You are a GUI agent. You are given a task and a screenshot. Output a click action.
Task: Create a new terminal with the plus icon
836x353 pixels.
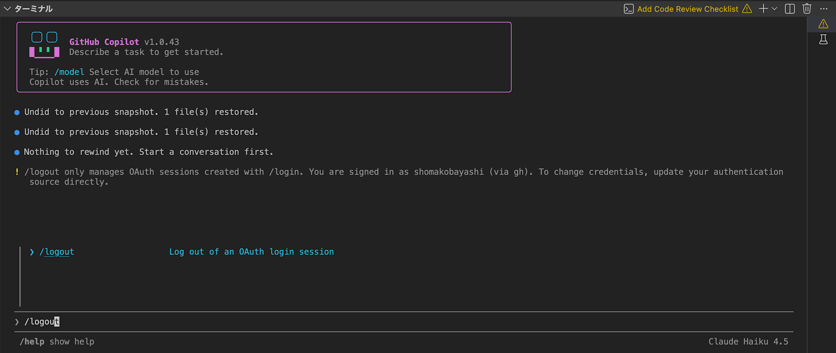763,9
